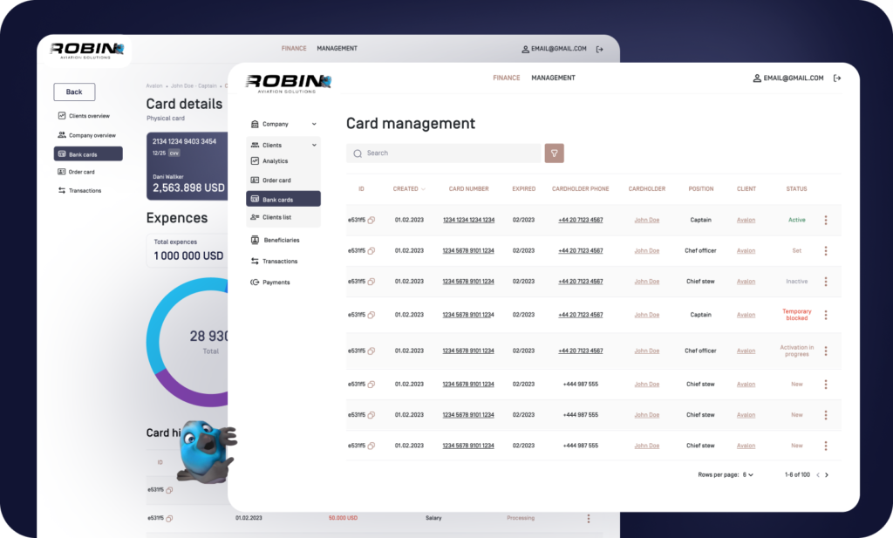
Task: Click the logout icon beside EMAIL@GMAIL.COM
Action: [x=837, y=78]
